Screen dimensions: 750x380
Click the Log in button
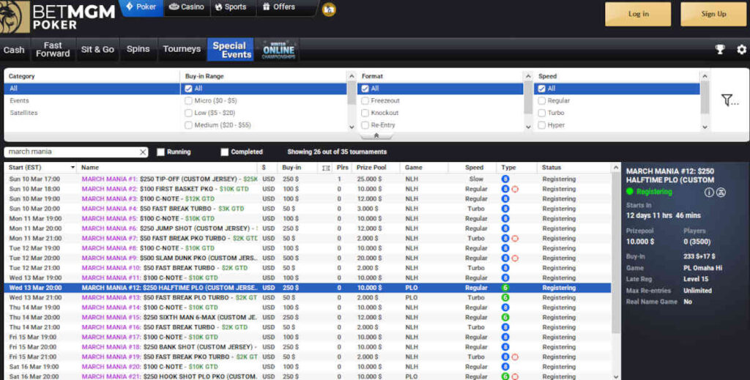tap(638, 14)
